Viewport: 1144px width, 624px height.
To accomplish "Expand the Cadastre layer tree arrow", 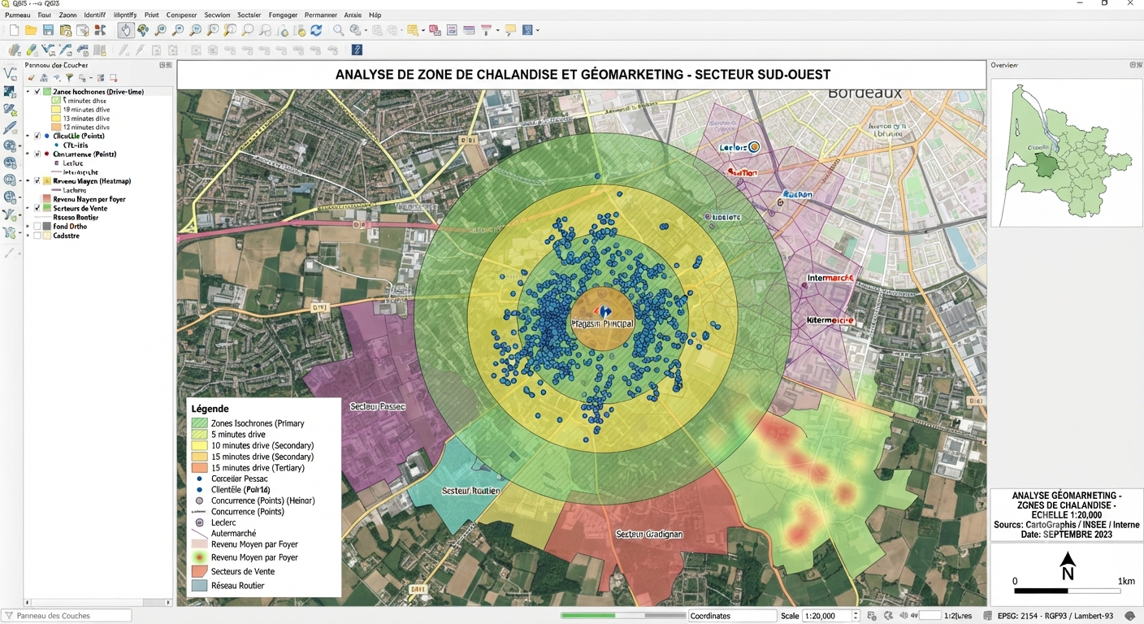I will click(28, 236).
